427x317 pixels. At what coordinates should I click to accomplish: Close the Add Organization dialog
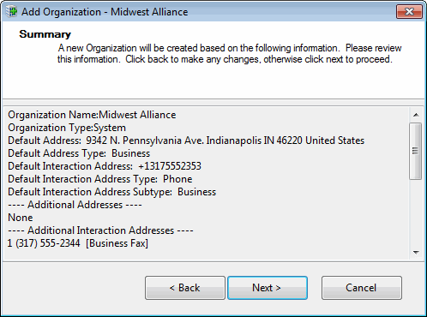[409, 12]
